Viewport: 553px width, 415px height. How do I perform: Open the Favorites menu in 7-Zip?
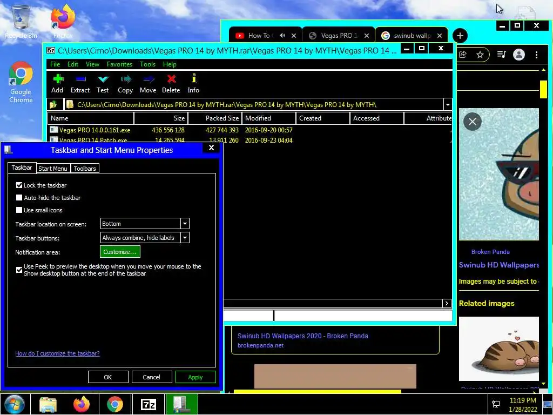tap(119, 64)
